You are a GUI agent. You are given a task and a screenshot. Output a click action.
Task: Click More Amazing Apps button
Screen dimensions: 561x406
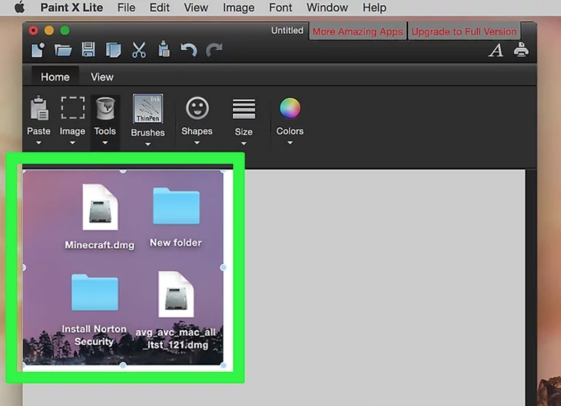[x=358, y=32]
